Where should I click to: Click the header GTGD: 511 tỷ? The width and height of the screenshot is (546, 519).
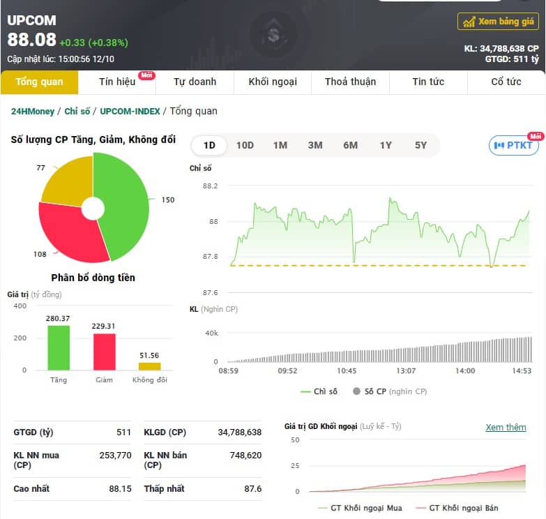[x=512, y=59]
